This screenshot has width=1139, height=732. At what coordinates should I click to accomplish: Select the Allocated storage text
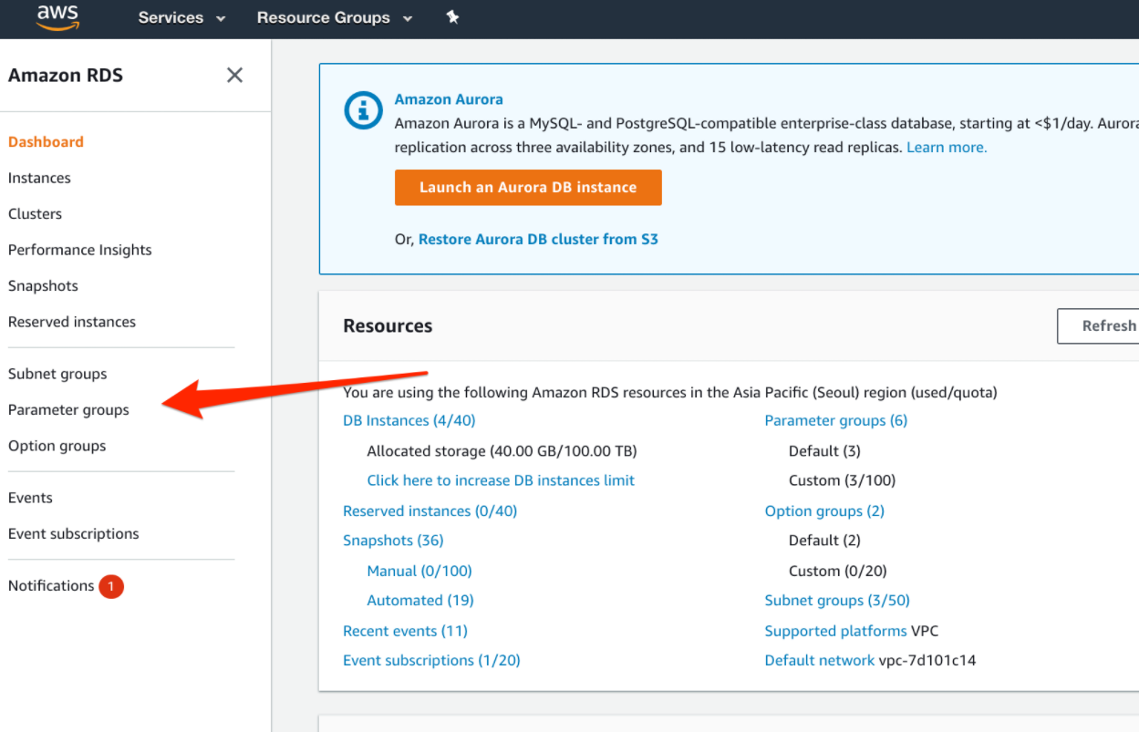click(x=502, y=451)
